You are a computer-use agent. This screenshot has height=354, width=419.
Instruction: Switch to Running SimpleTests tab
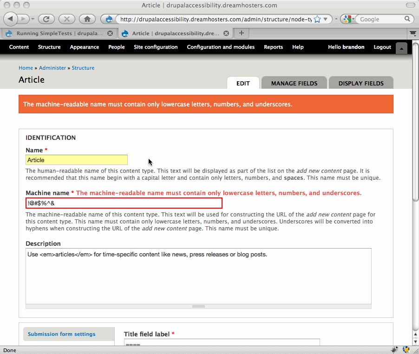pos(59,33)
